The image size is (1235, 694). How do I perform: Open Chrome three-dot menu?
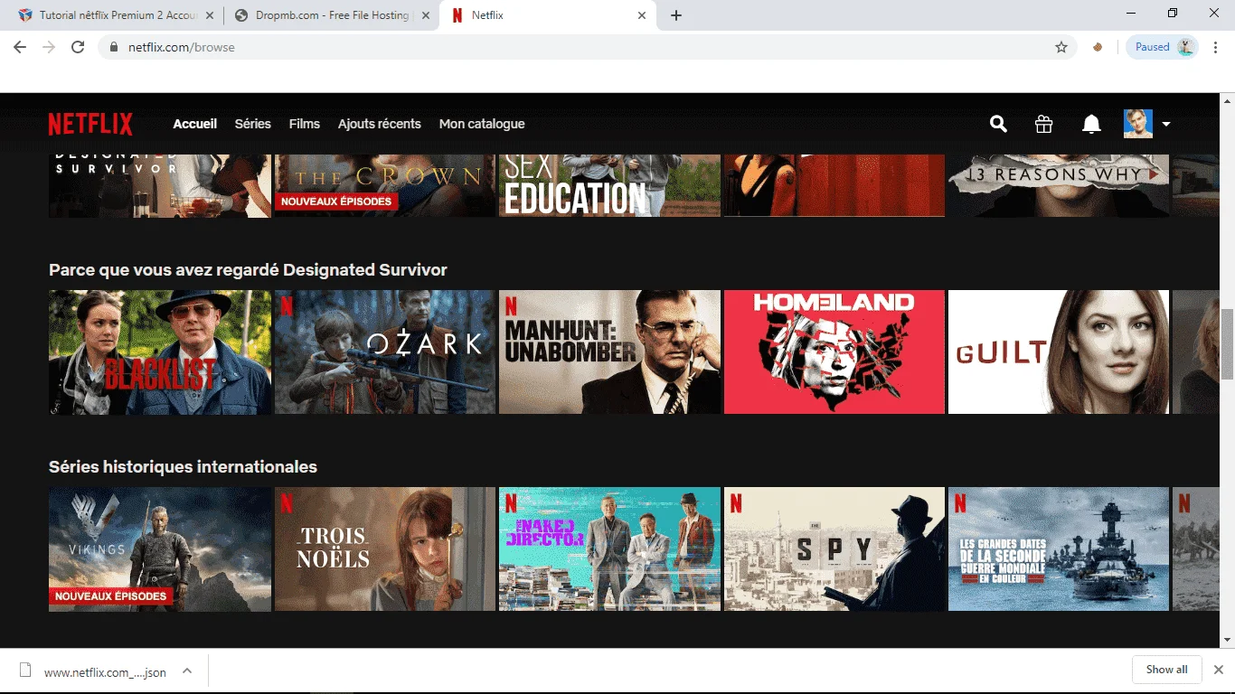click(x=1215, y=47)
